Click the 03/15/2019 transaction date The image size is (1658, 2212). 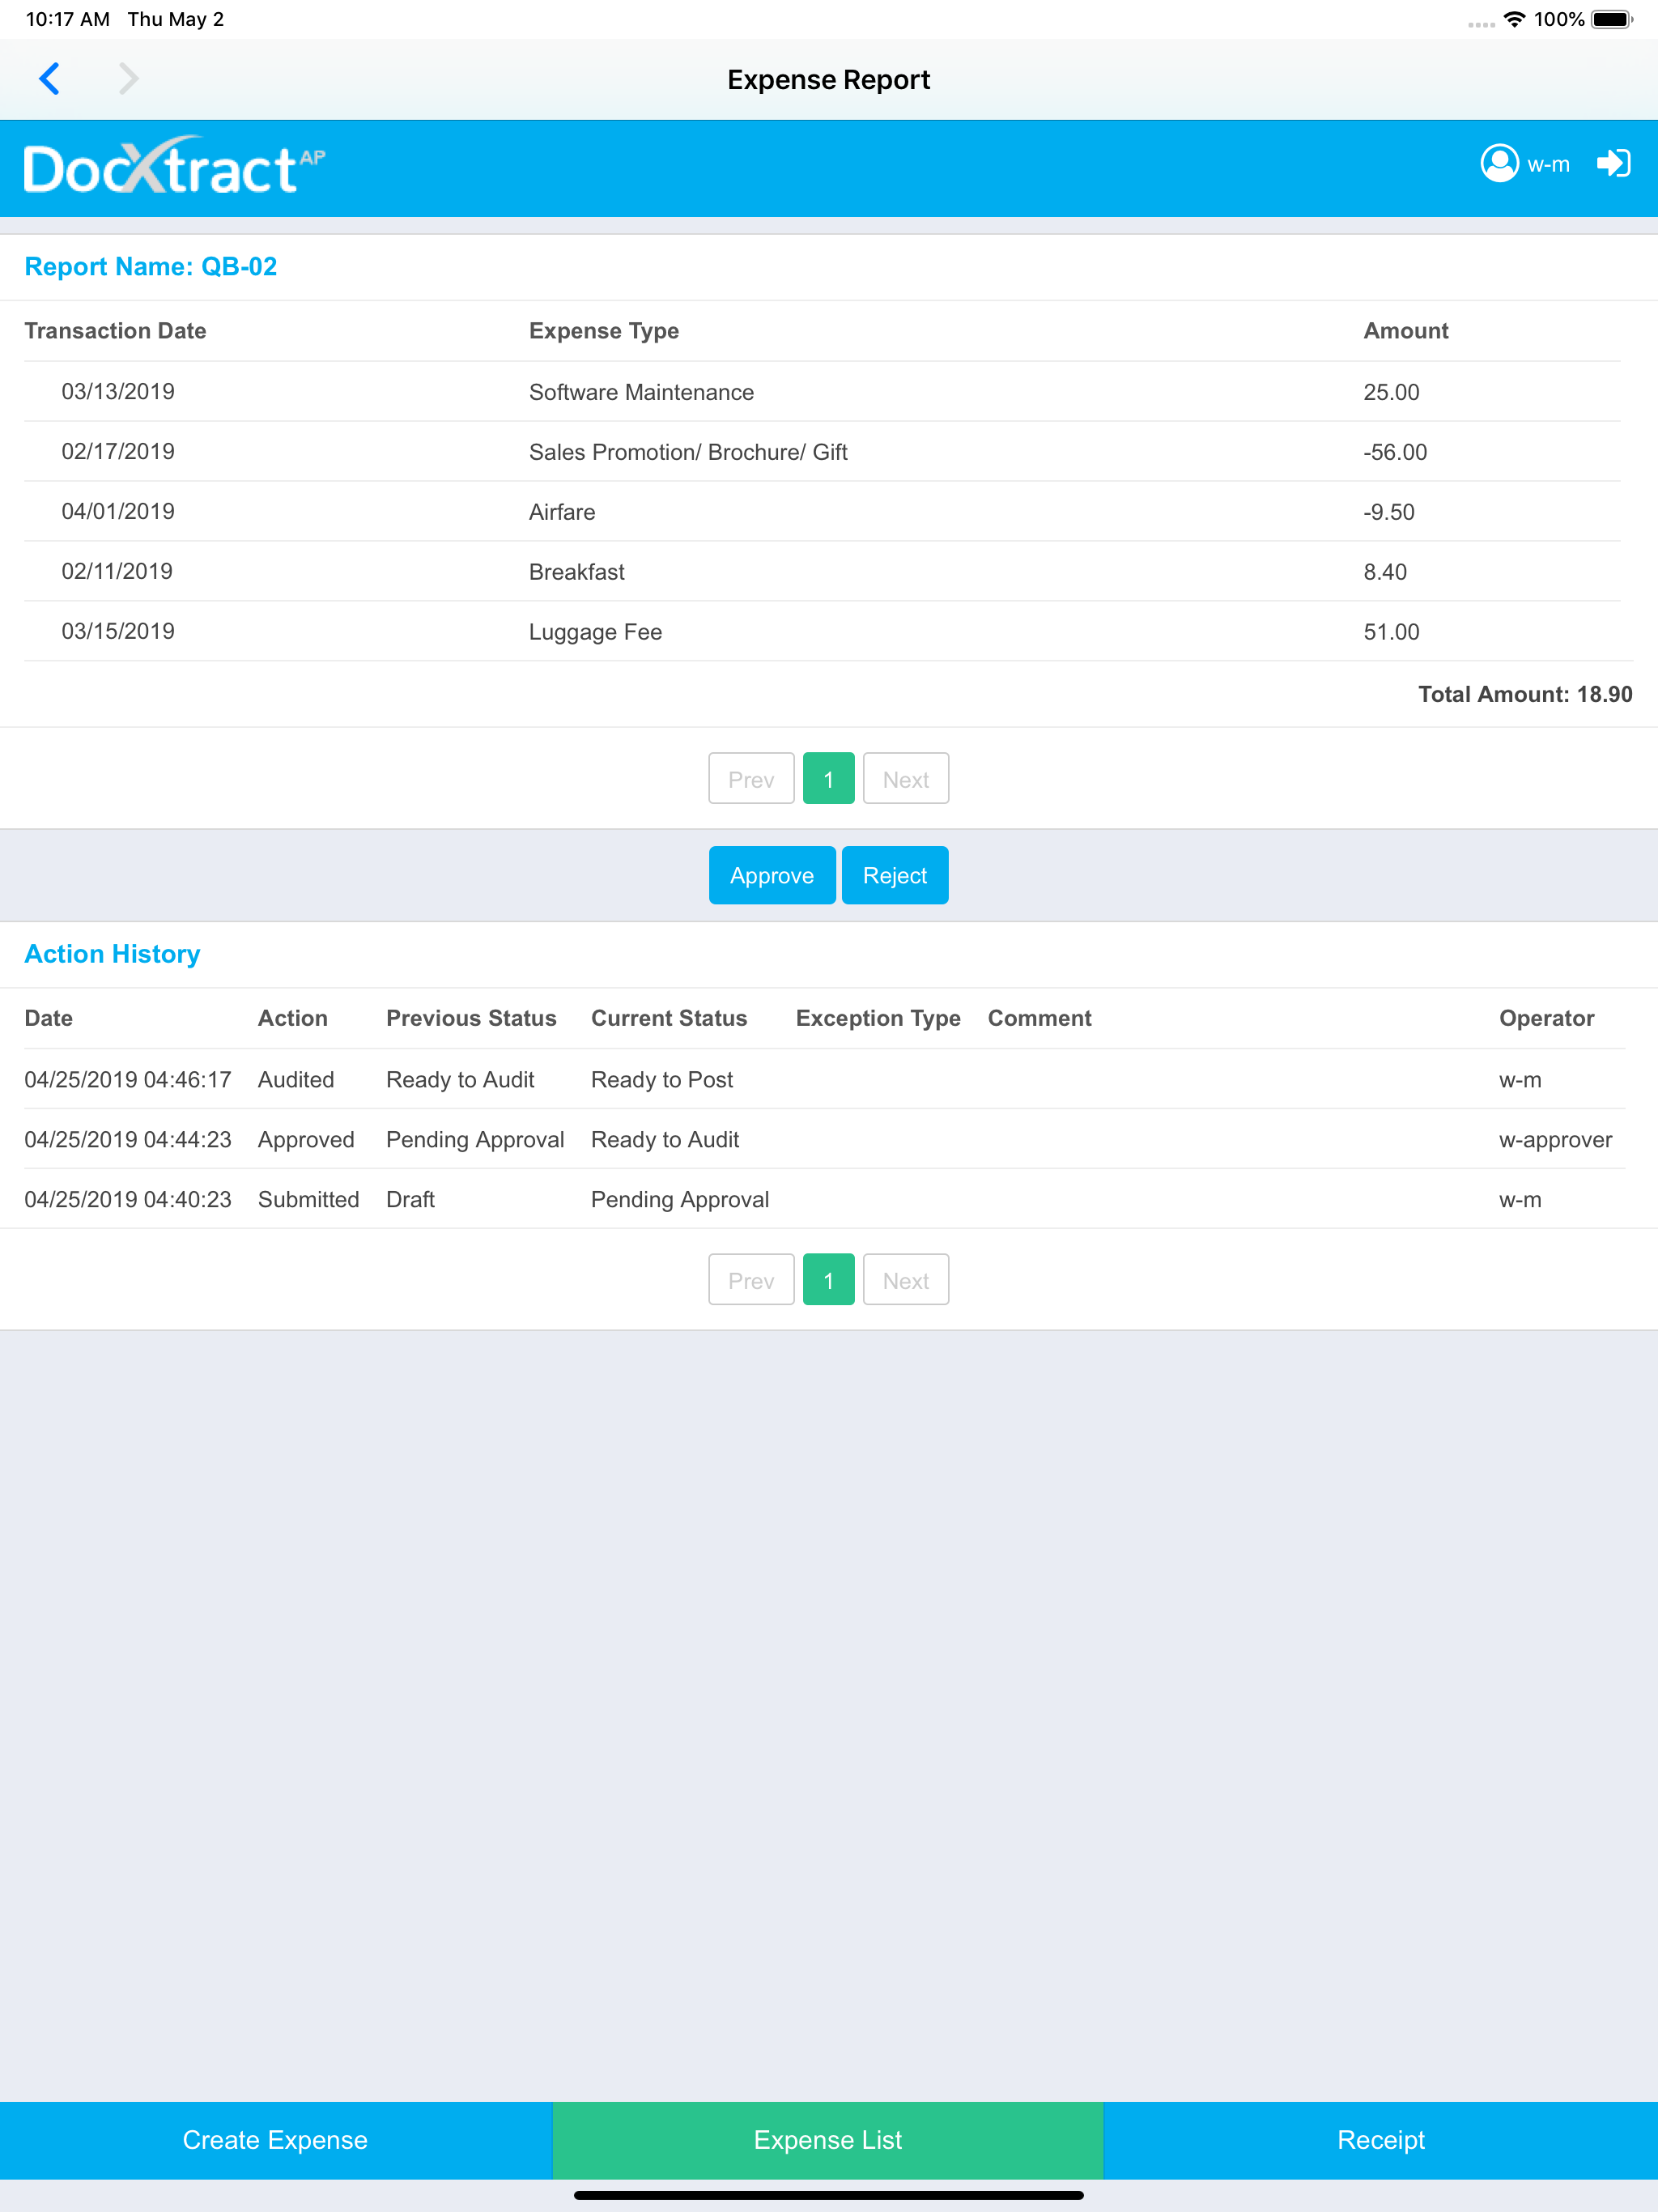point(118,631)
